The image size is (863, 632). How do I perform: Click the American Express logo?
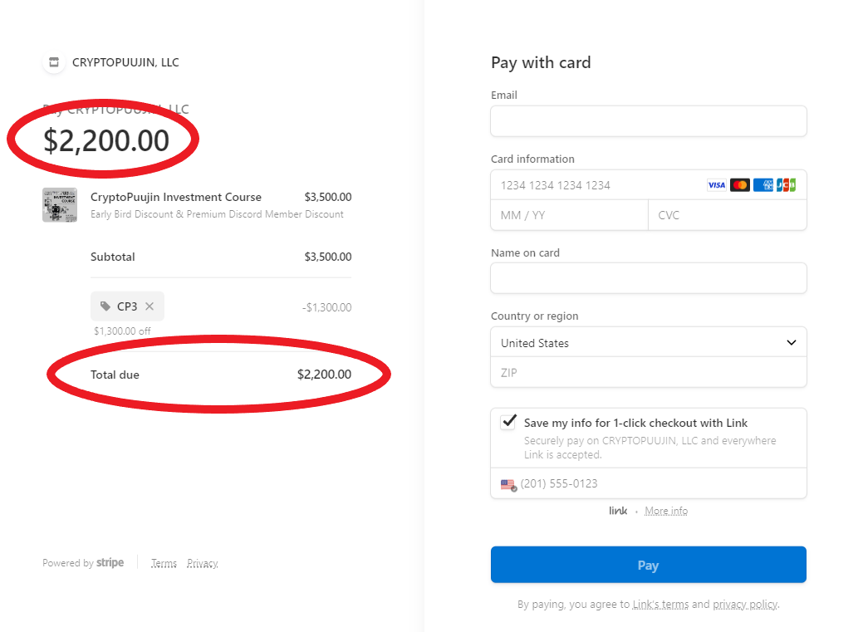tap(763, 185)
